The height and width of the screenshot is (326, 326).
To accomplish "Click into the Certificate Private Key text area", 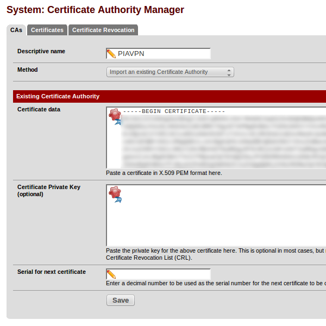I will pos(216,215).
